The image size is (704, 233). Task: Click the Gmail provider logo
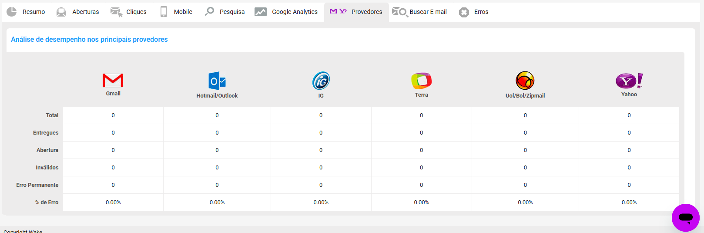[x=113, y=80]
